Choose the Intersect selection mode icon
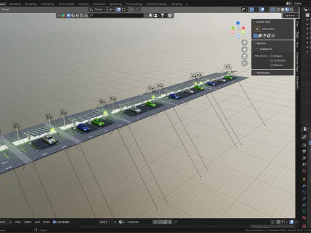 click(x=273, y=36)
